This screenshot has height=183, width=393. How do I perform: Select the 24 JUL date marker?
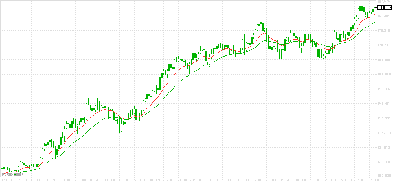(81, 180)
